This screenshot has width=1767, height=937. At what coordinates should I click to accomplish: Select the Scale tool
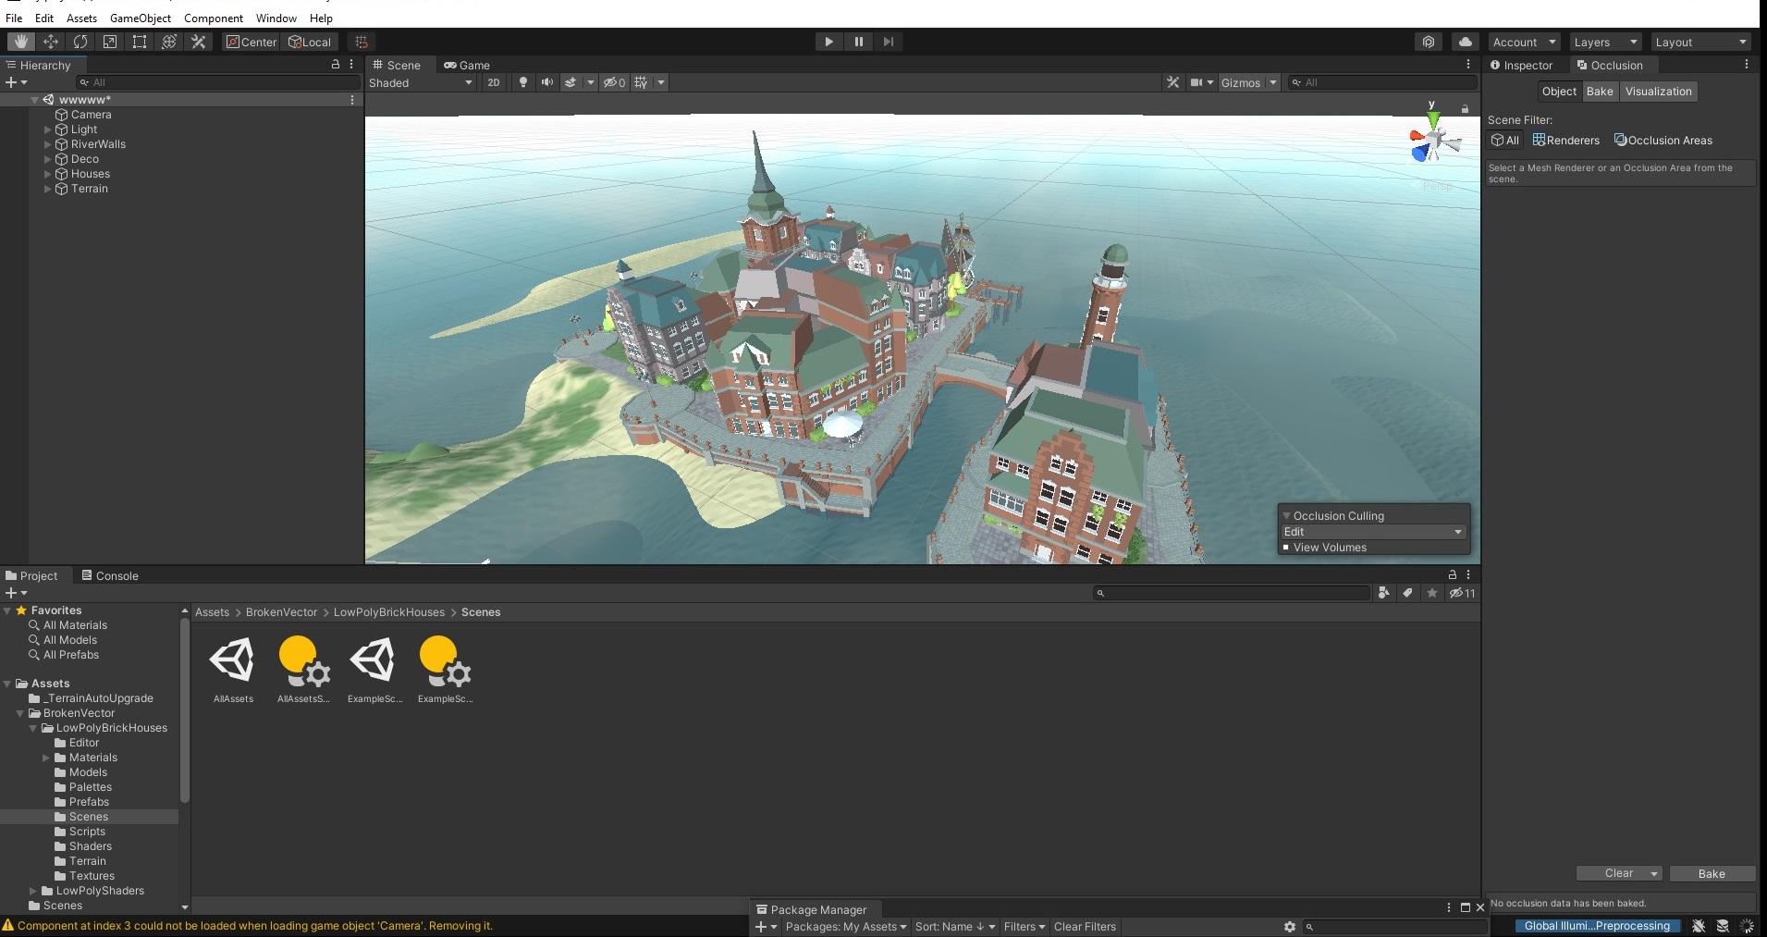coord(110,42)
